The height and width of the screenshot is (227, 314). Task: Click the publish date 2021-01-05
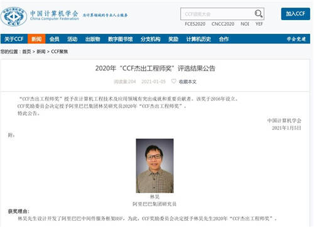pos(153,82)
